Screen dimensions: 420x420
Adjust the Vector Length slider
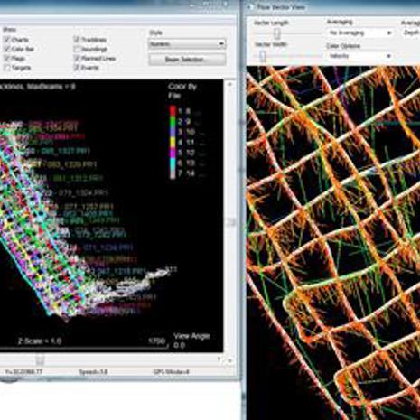coord(277,33)
